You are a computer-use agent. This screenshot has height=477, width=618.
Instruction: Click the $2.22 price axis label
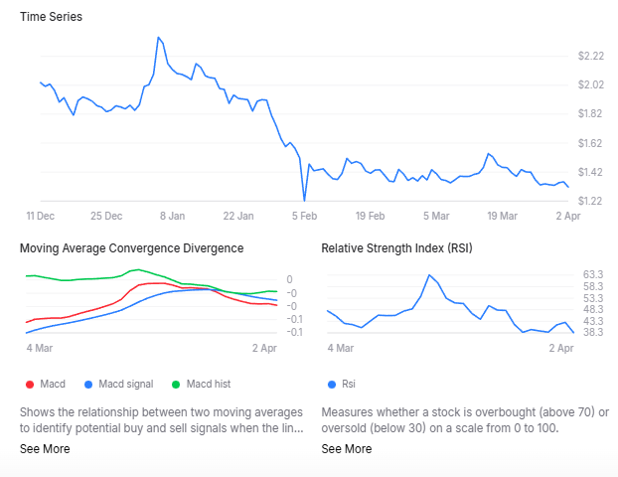pyautogui.click(x=590, y=56)
